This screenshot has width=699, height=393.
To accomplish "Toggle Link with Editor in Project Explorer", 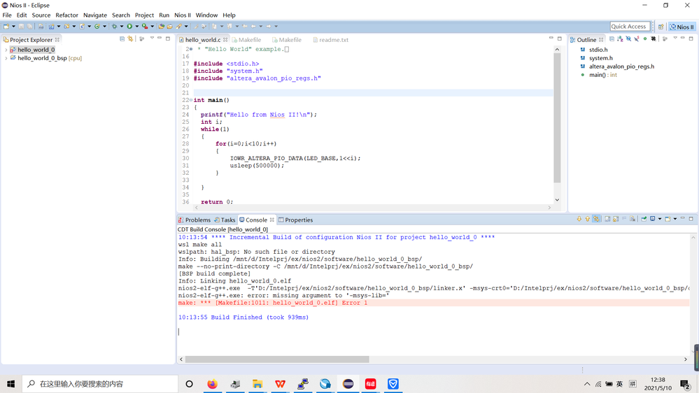I will pos(130,39).
